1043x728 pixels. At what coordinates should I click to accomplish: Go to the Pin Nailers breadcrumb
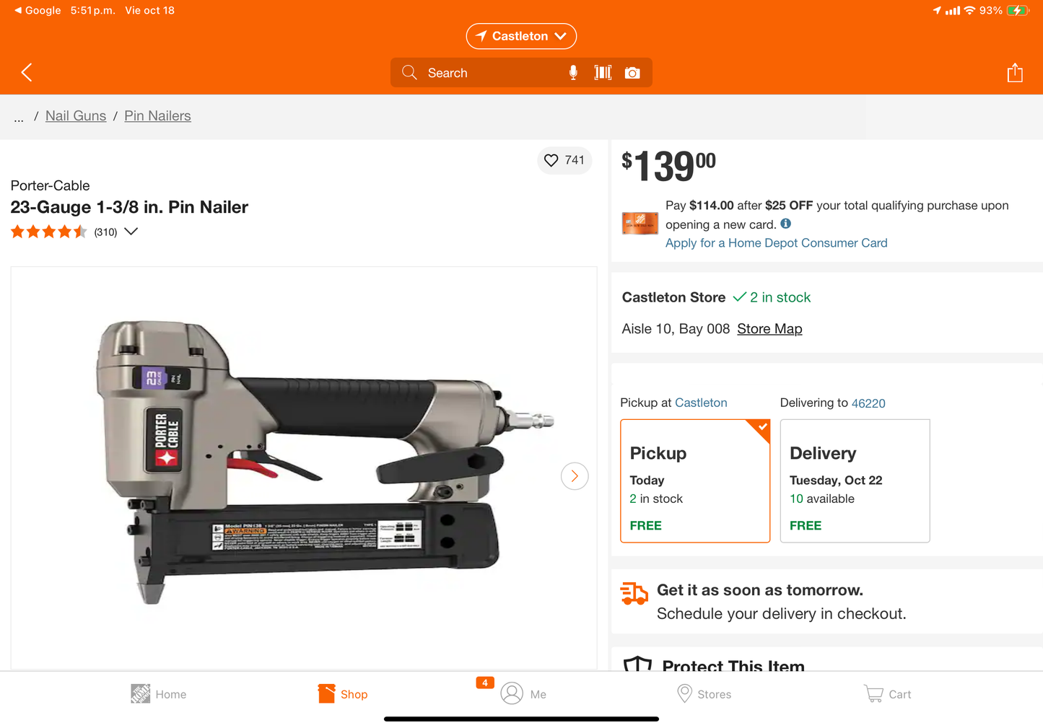point(157,116)
